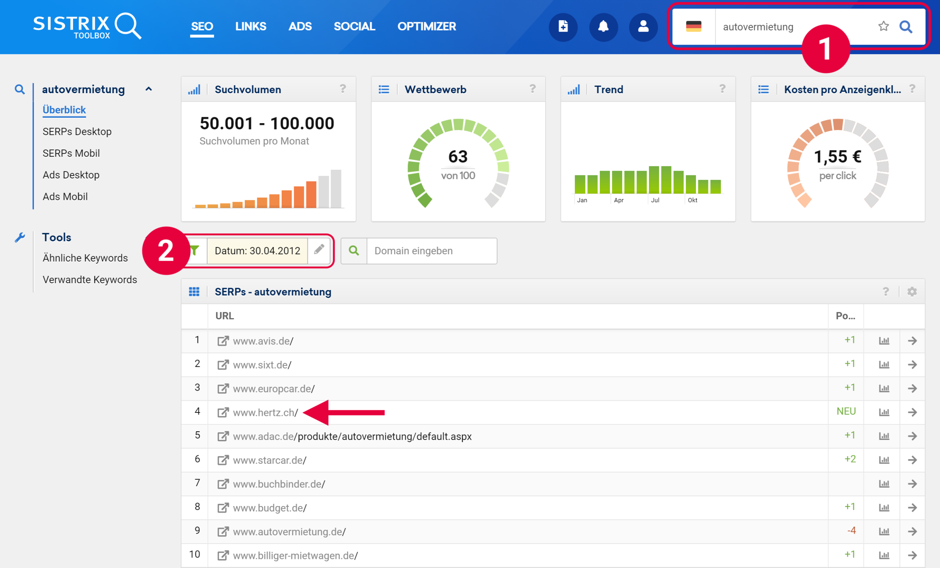940x568 pixels.
Task: Click the Wettbewerb list icon
Action: [384, 89]
